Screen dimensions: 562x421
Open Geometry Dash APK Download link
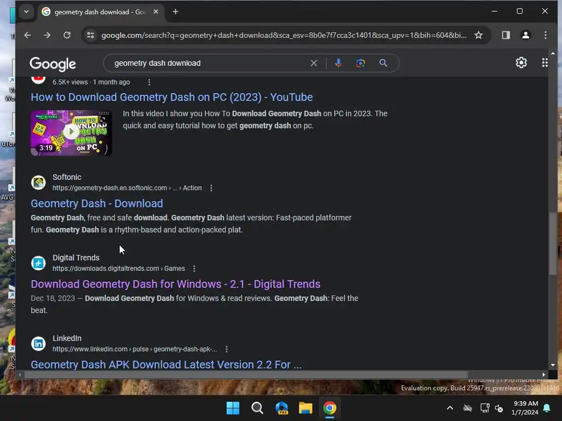point(166,365)
